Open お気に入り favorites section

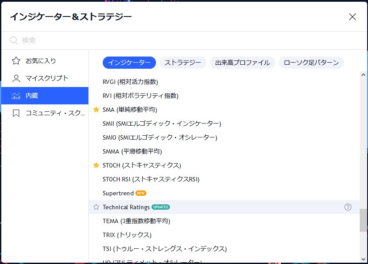[45, 61]
